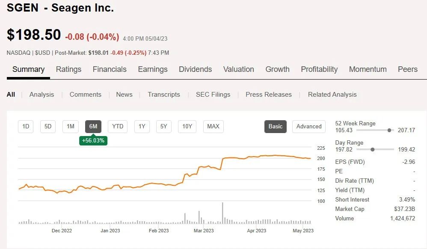
Task: Set chart range to MAX
Action: [x=213, y=126]
